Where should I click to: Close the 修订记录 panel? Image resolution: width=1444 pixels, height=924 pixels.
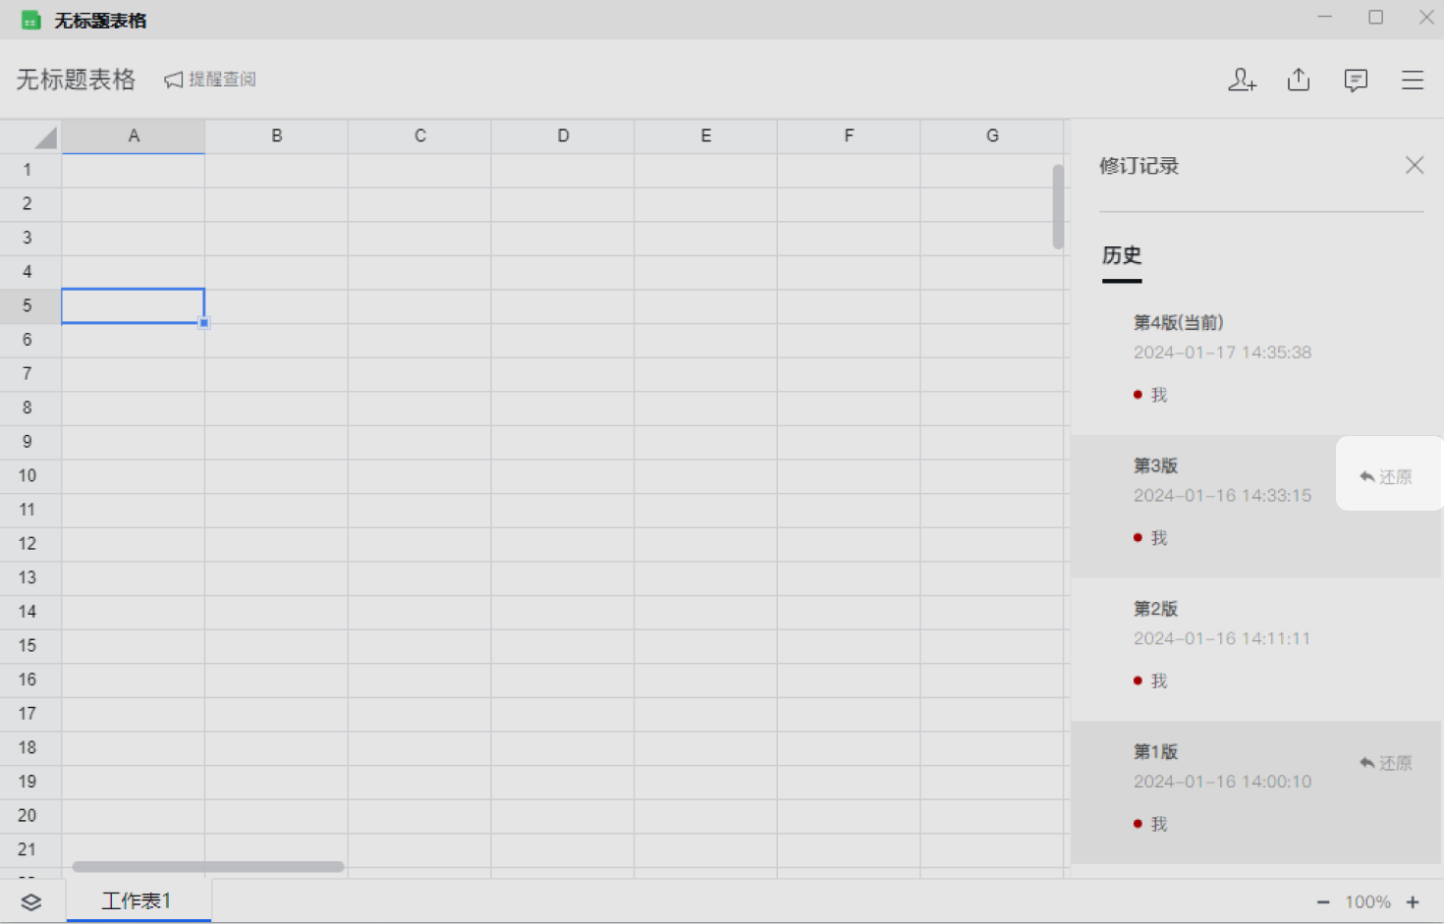tap(1415, 165)
